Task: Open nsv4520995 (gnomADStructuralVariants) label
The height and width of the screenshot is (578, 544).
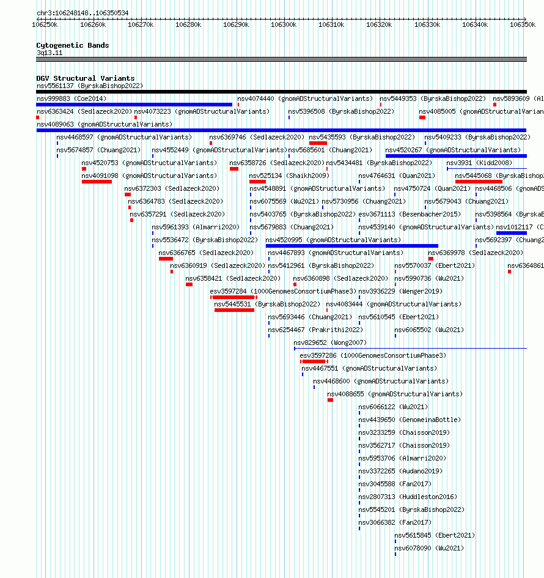Action: tap(333, 240)
